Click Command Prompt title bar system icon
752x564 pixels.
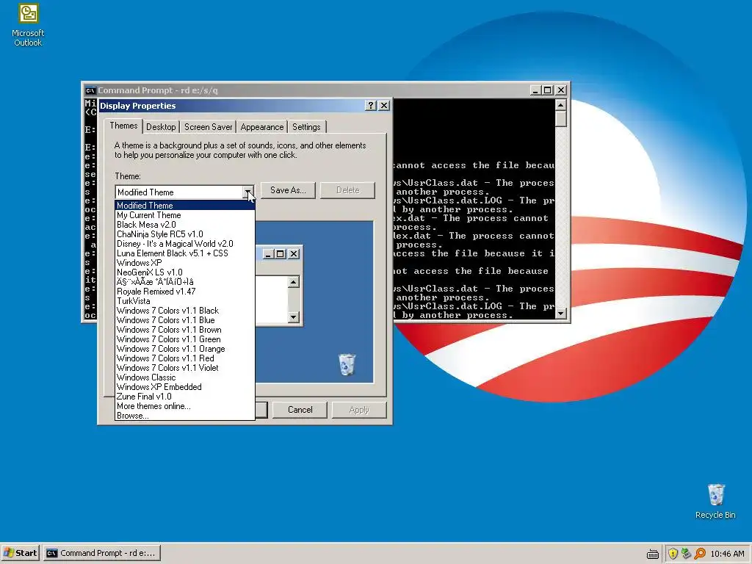pyautogui.click(x=90, y=90)
